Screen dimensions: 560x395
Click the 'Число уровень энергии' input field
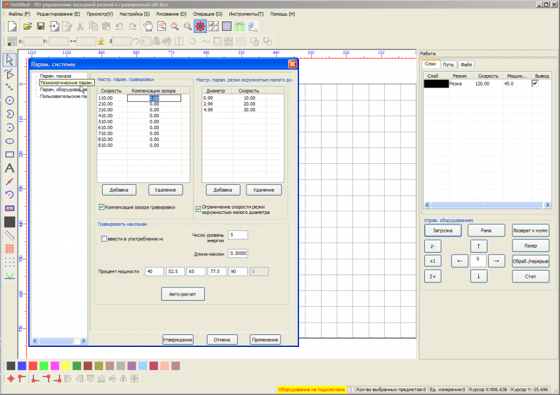coord(238,235)
